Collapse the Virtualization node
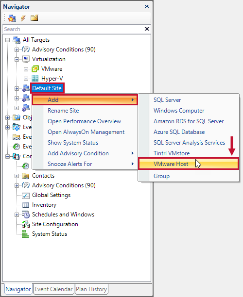Viewport: 243px width, 297px height. (17, 60)
